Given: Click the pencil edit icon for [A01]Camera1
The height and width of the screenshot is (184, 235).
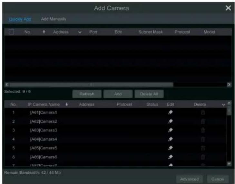Looking at the screenshot, I should [x=171, y=112].
